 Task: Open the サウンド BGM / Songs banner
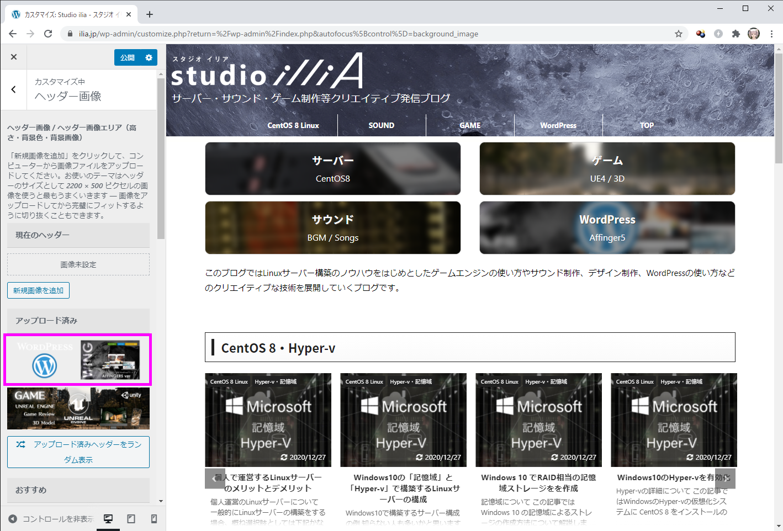click(x=333, y=227)
